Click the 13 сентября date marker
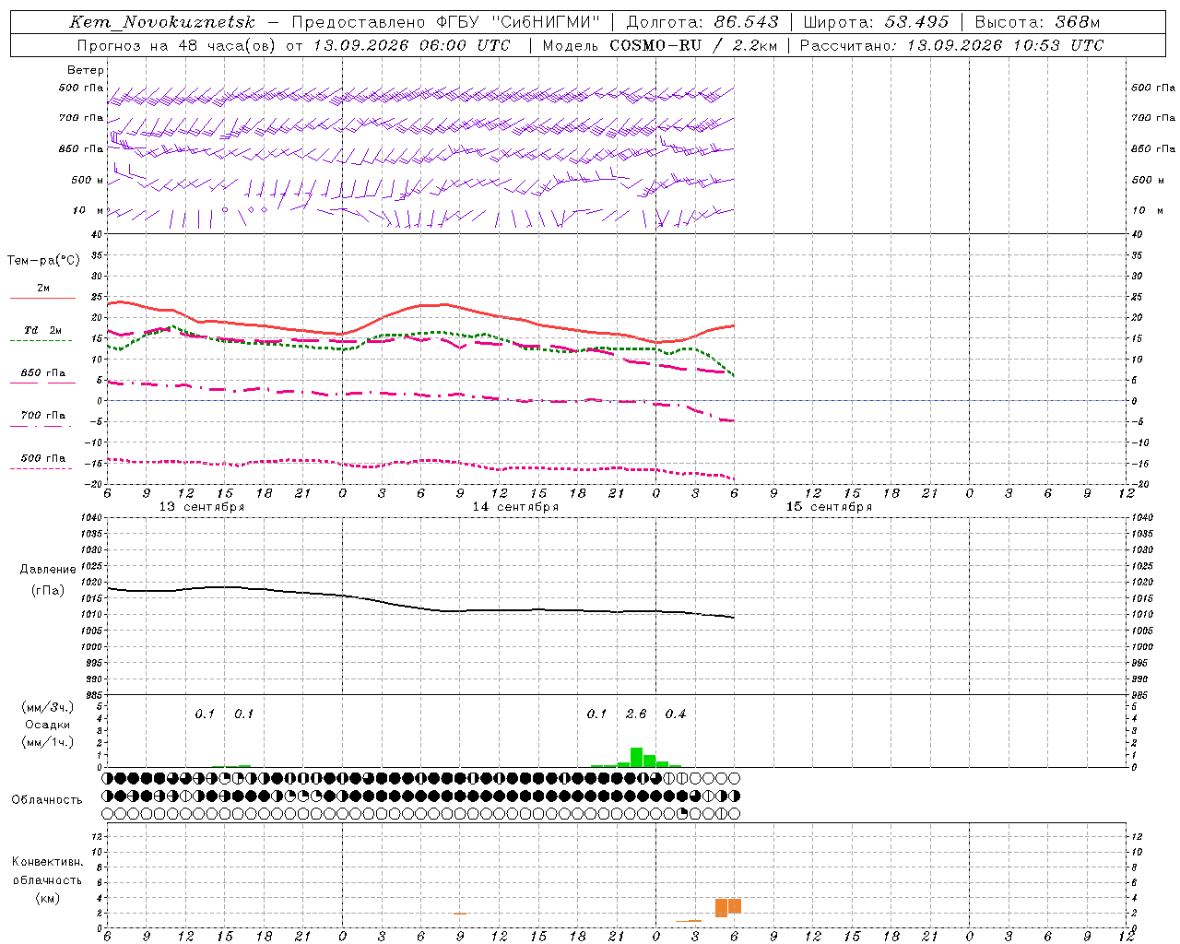 click(x=202, y=507)
